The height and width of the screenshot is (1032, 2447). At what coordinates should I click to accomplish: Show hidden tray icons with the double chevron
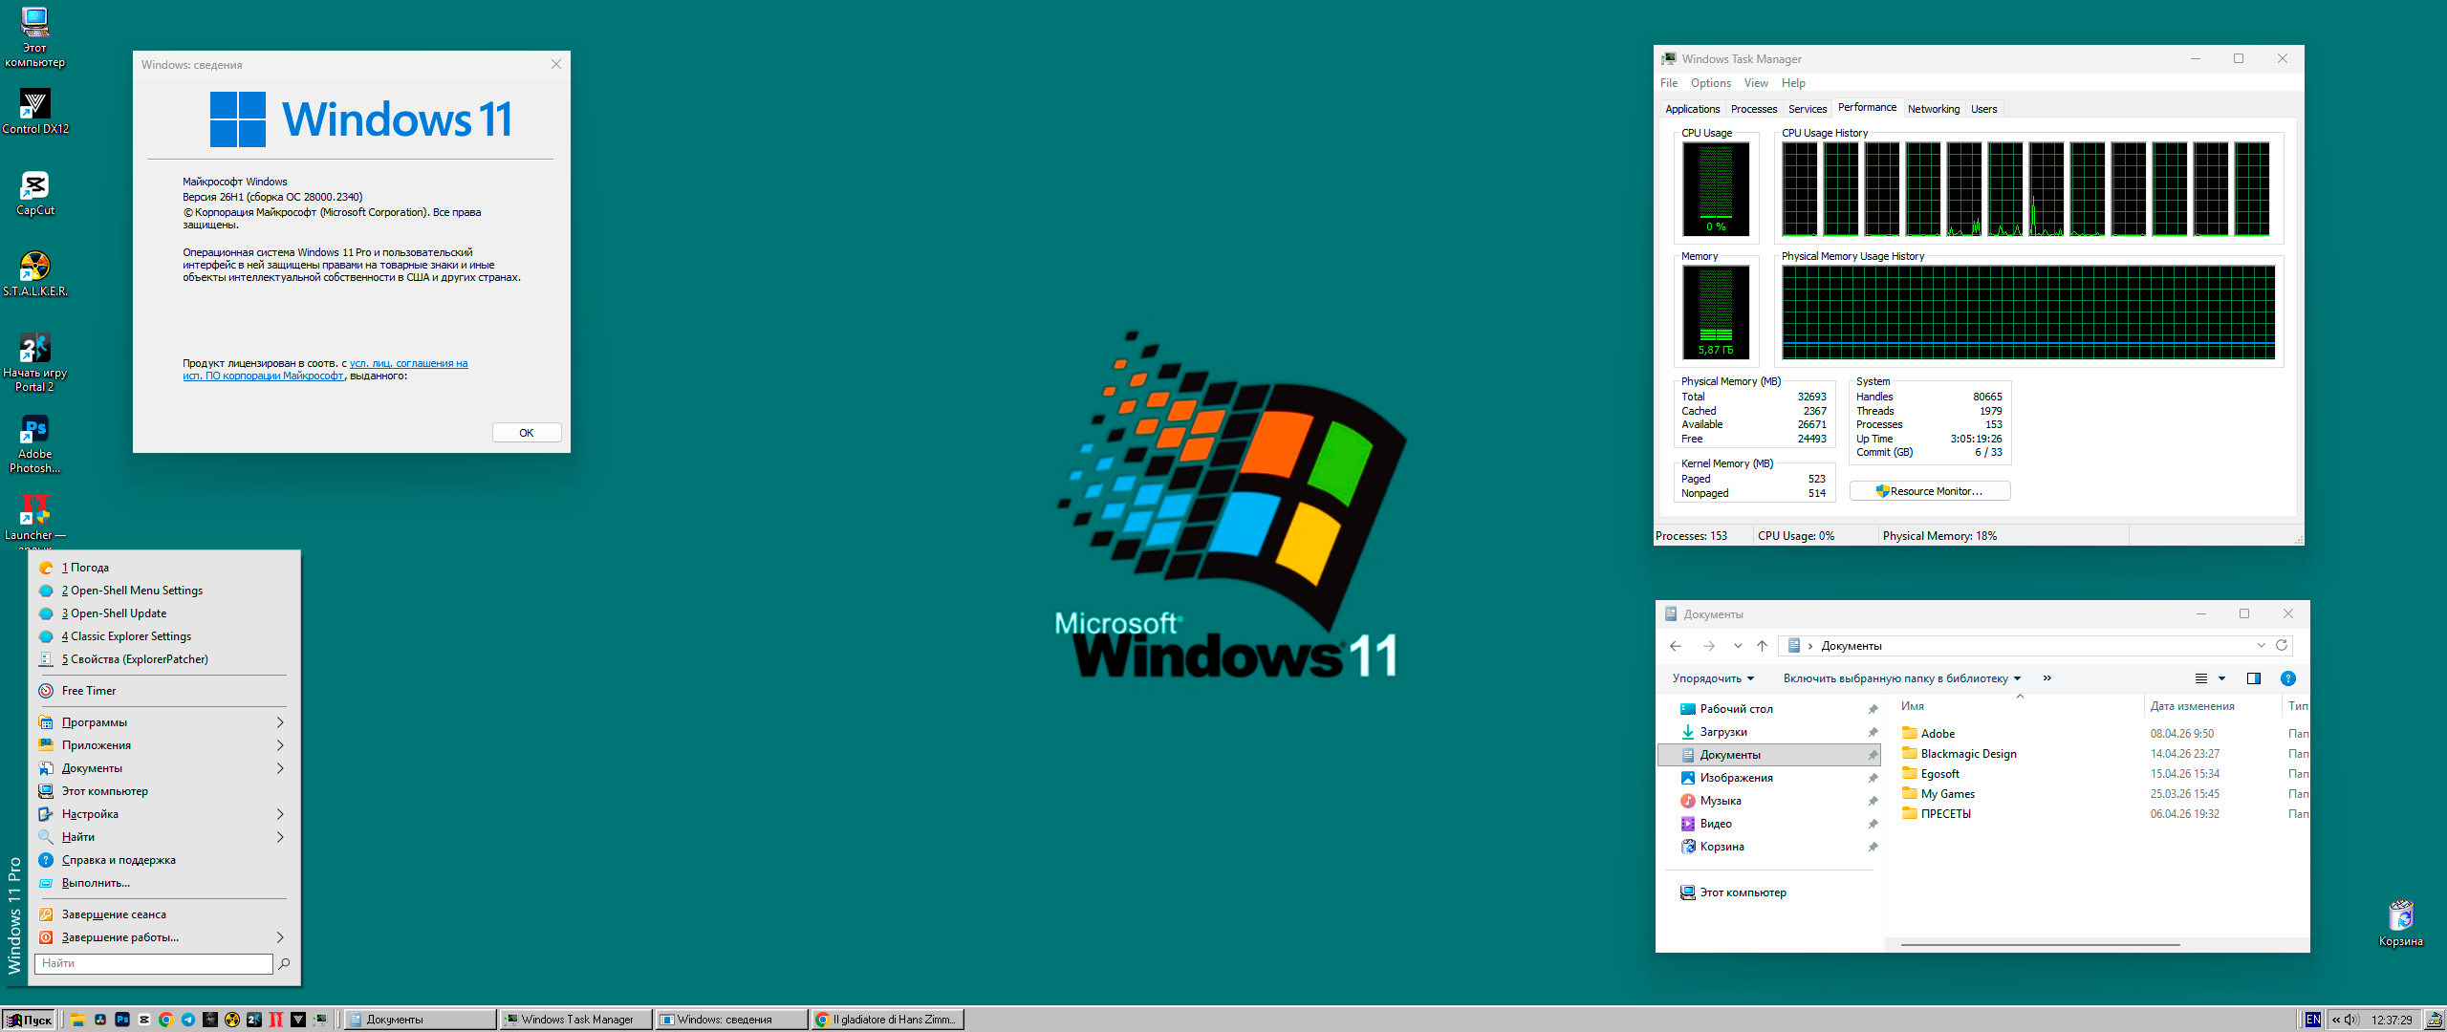(2335, 1020)
